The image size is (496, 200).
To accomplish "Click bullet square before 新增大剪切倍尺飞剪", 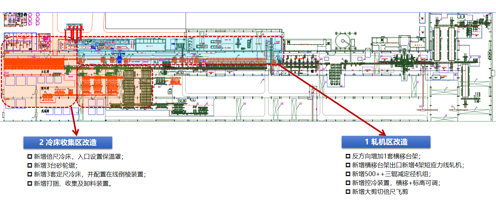I will [x=348, y=191].
